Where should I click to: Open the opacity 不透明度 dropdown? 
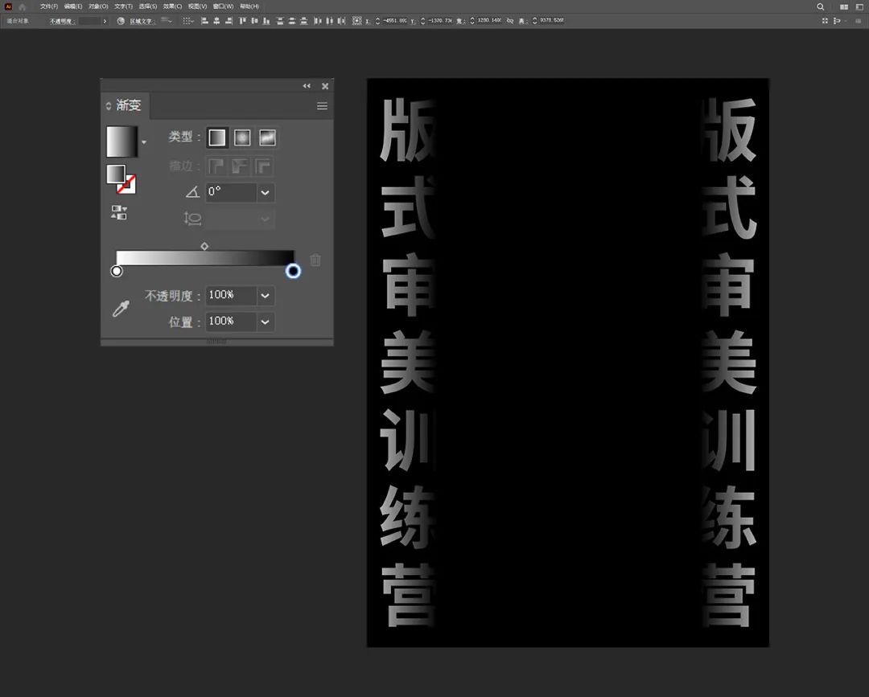(x=265, y=296)
